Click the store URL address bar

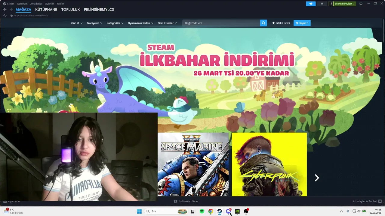click(31, 15)
